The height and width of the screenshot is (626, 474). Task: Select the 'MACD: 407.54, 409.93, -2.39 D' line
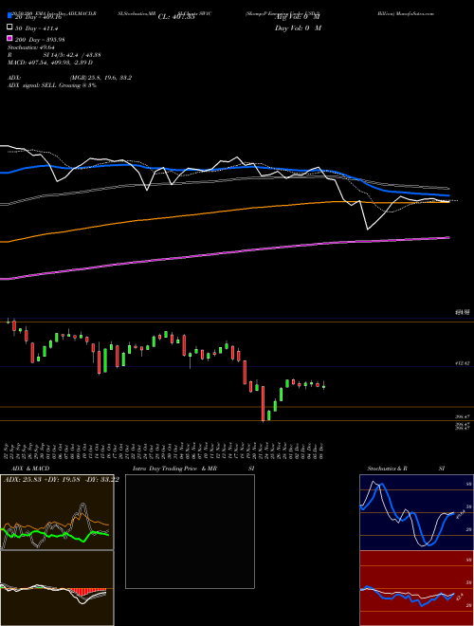point(50,63)
